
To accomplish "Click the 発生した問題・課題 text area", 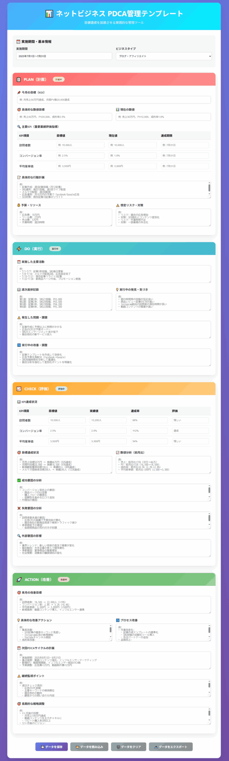I will point(114,330).
